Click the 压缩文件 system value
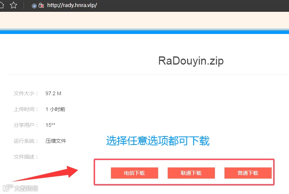Screen dimensions: 289x194 coord(56,141)
